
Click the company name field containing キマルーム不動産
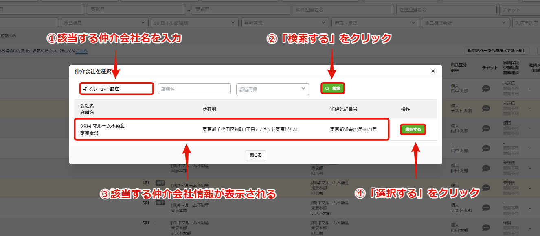coord(116,89)
